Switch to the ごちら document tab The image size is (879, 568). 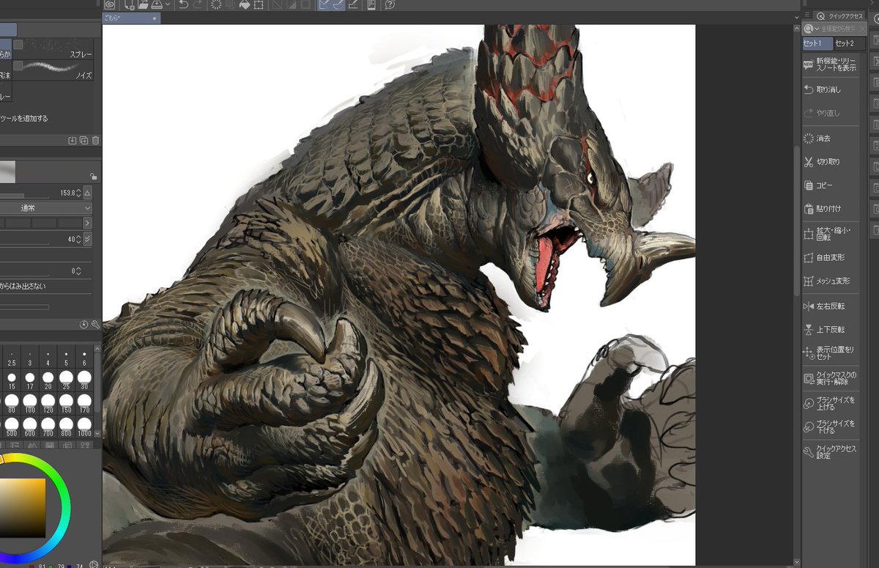pos(131,18)
